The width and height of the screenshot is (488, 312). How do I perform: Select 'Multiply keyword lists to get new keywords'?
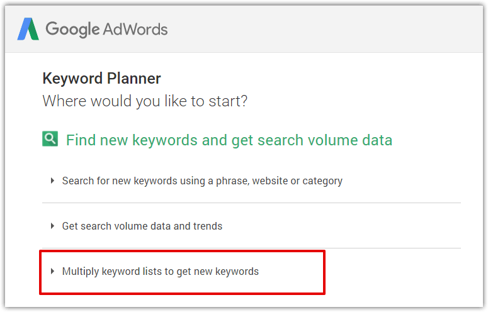[161, 272]
